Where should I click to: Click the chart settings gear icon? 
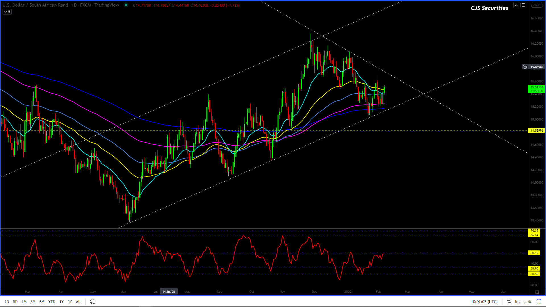point(537,292)
